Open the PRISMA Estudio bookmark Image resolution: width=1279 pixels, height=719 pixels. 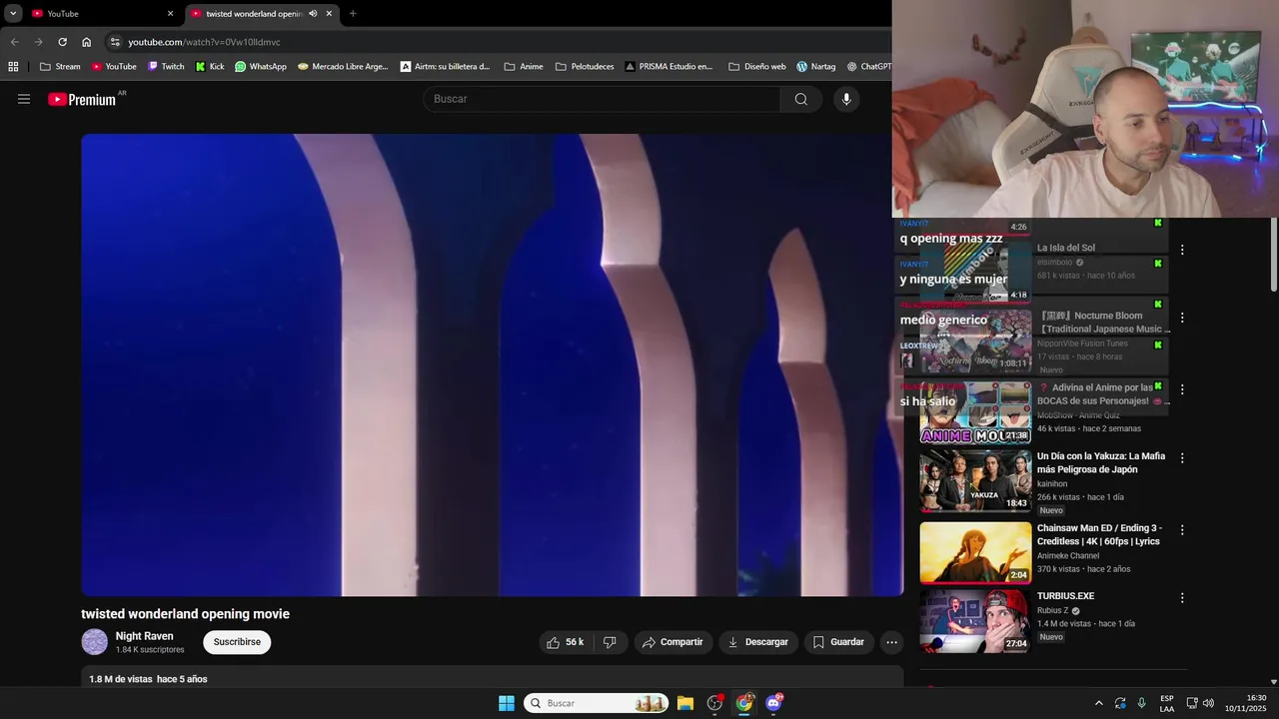point(669,67)
